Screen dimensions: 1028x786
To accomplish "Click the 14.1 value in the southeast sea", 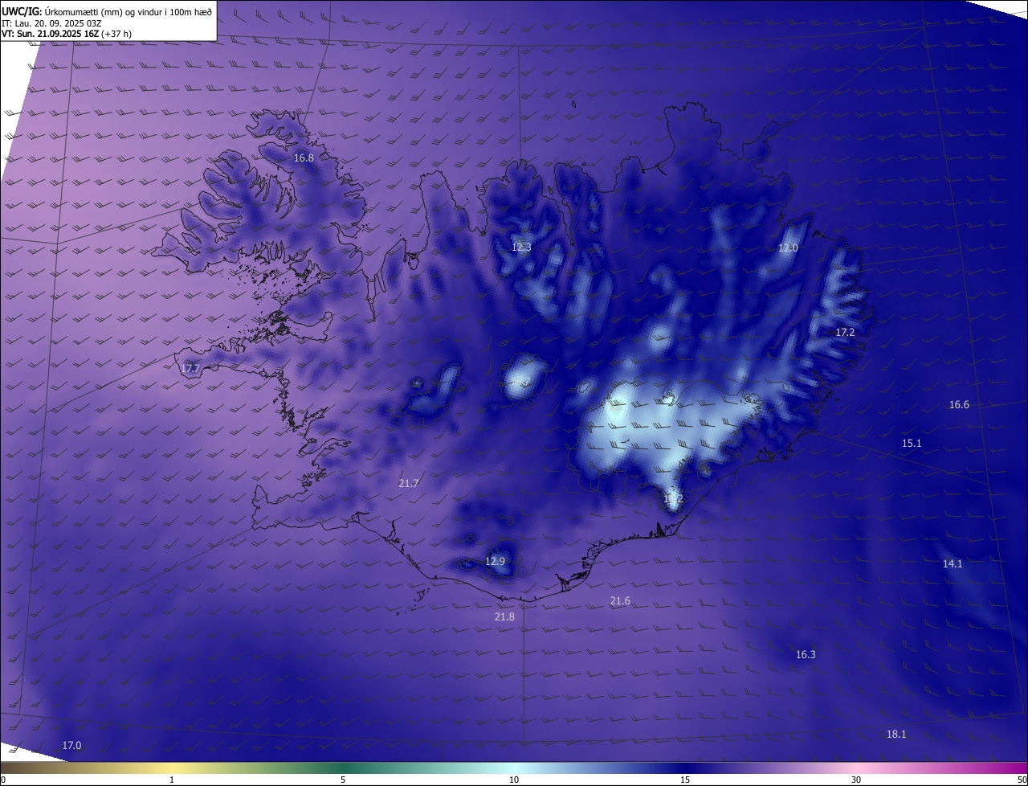I will click(x=953, y=563).
